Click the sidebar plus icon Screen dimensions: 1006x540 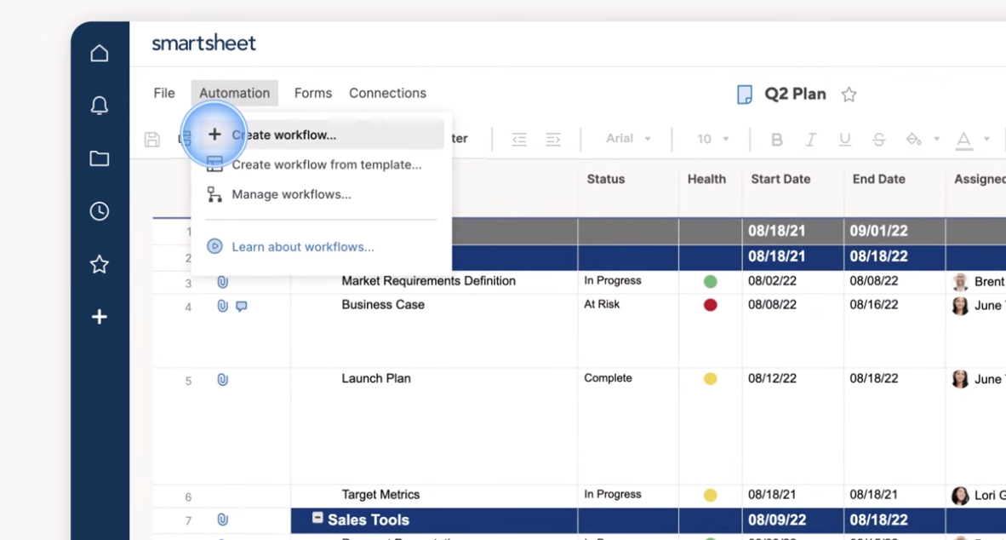click(99, 317)
